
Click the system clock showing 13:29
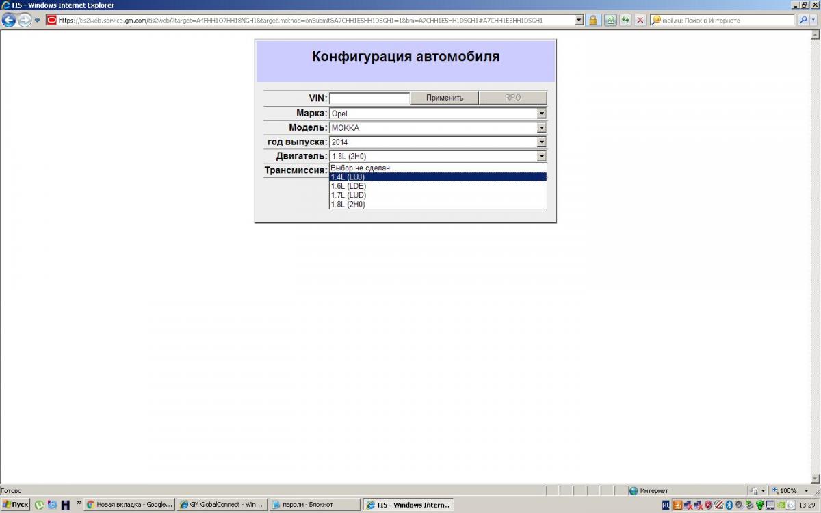807,505
